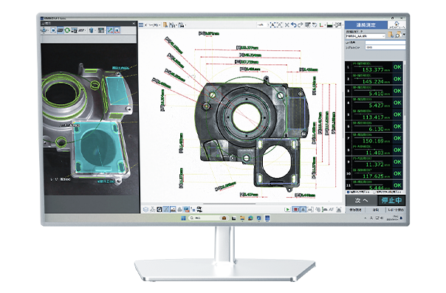Screen dimensions: 446x293
Task: Click the first tab below the next button
Action: click(x=355, y=210)
